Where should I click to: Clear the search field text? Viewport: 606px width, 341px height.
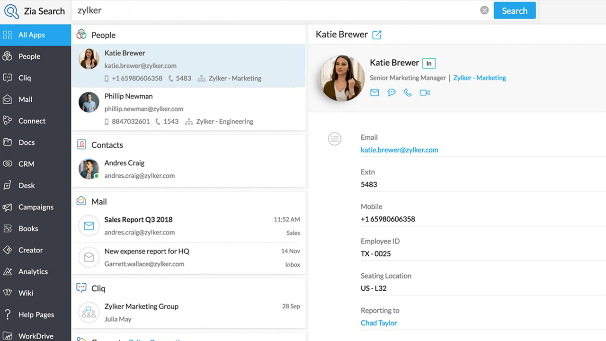[484, 10]
